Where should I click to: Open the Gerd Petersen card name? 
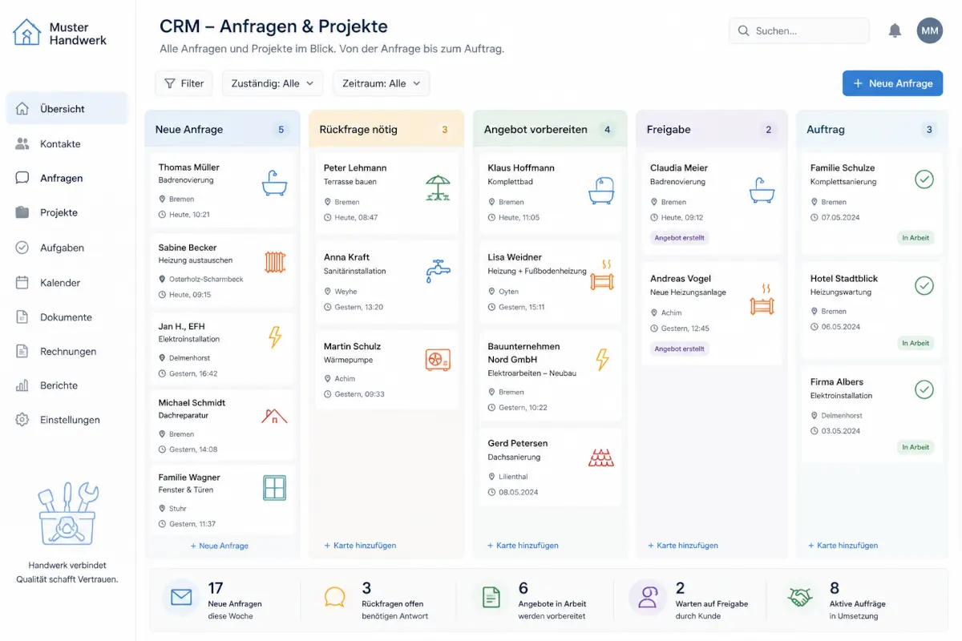518,443
